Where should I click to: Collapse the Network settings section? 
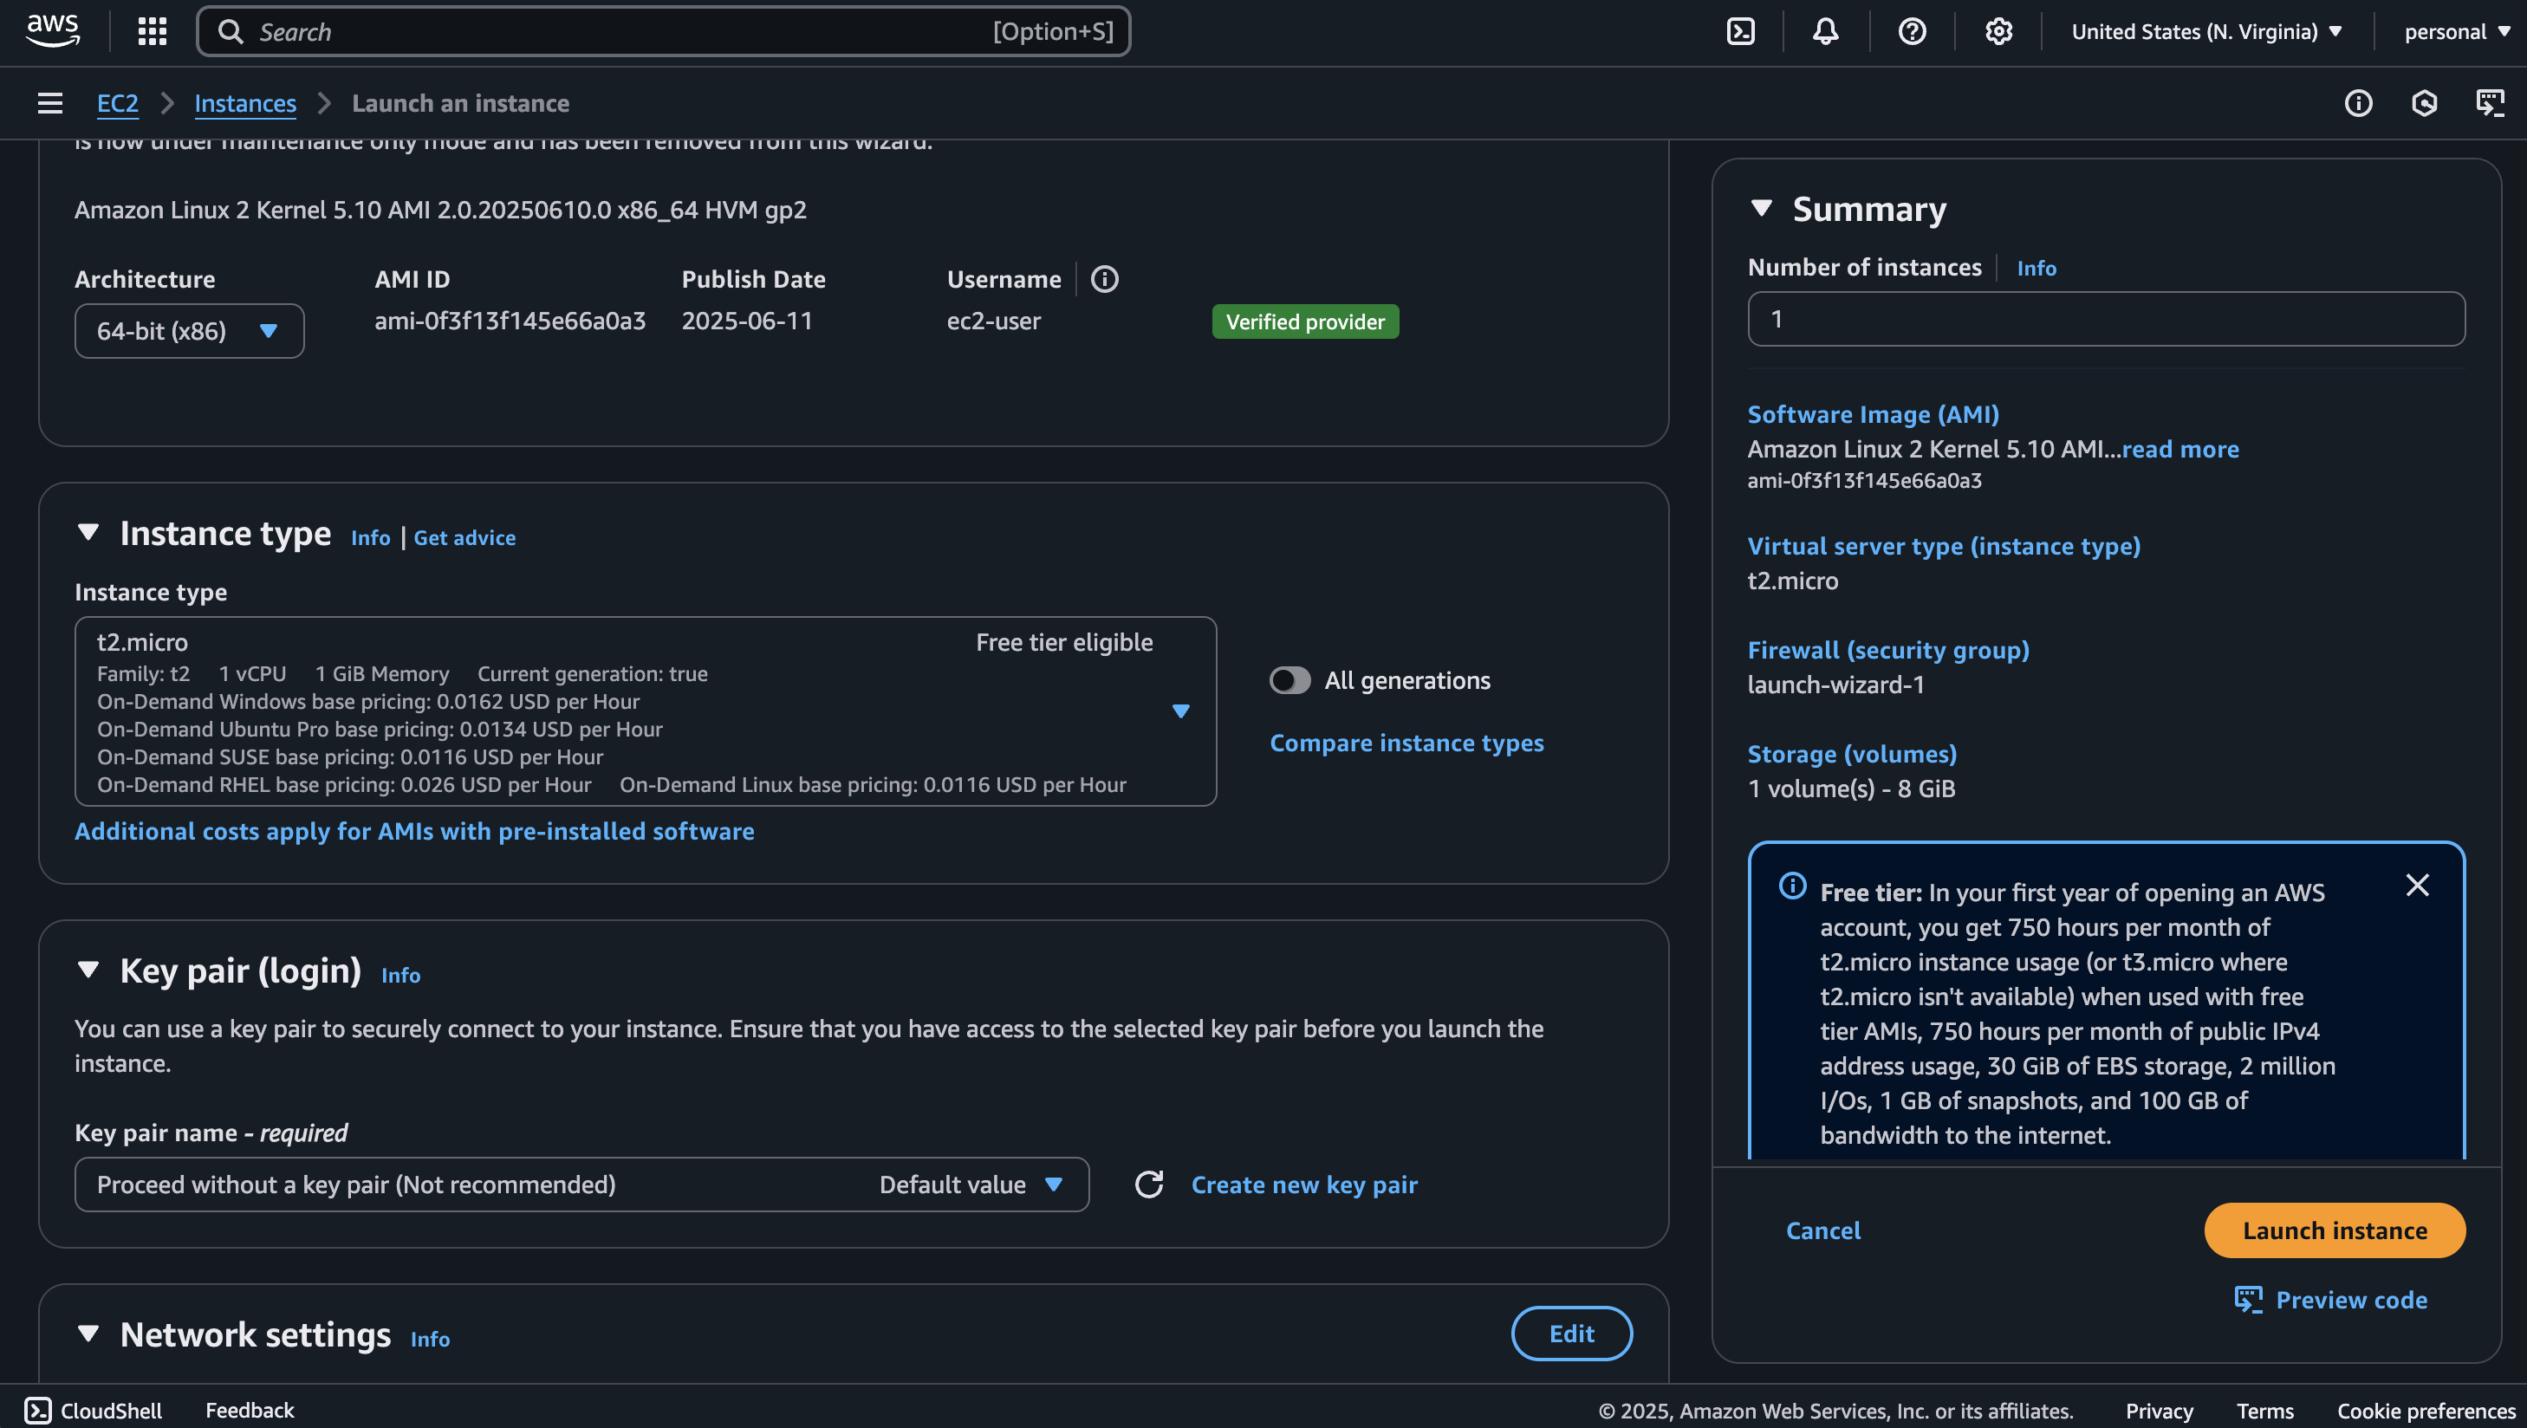tap(88, 1334)
